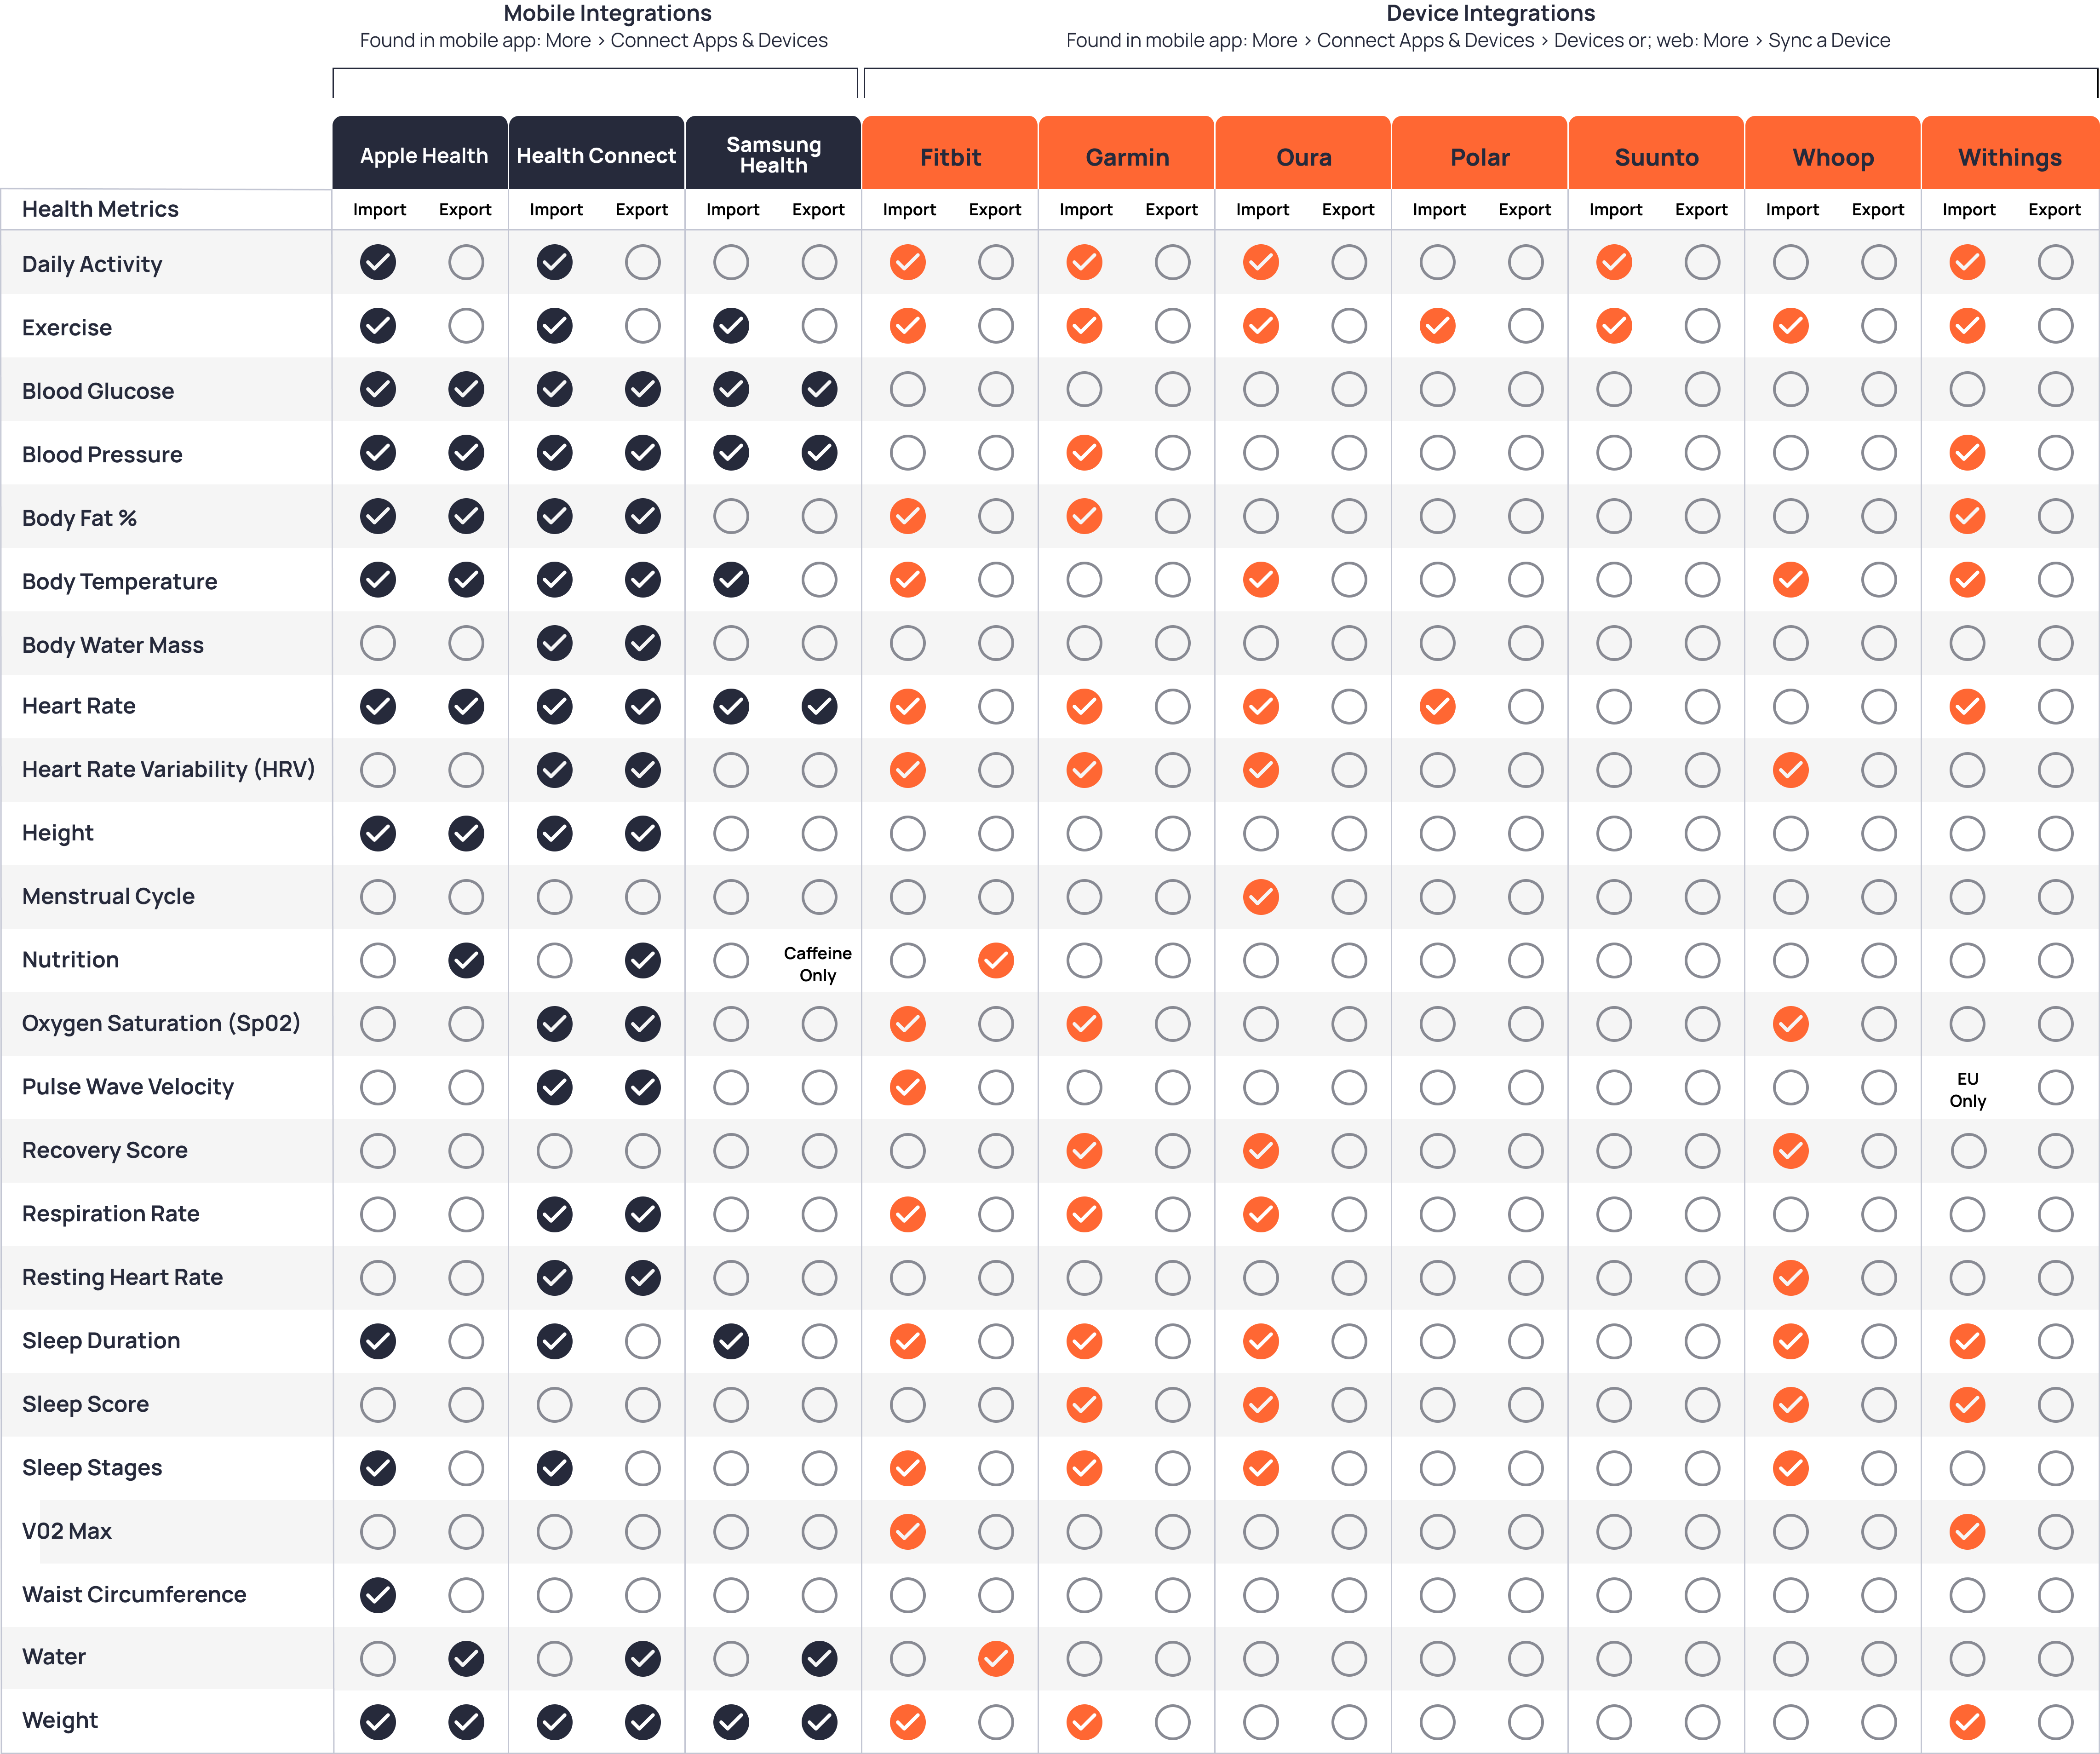Click Garmin Import checkmark for Recovery Score
The image size is (2100, 1754).
(1084, 1151)
